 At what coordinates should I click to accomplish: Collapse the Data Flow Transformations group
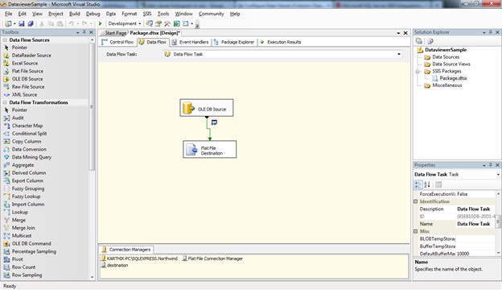pyautogui.click(x=5, y=102)
